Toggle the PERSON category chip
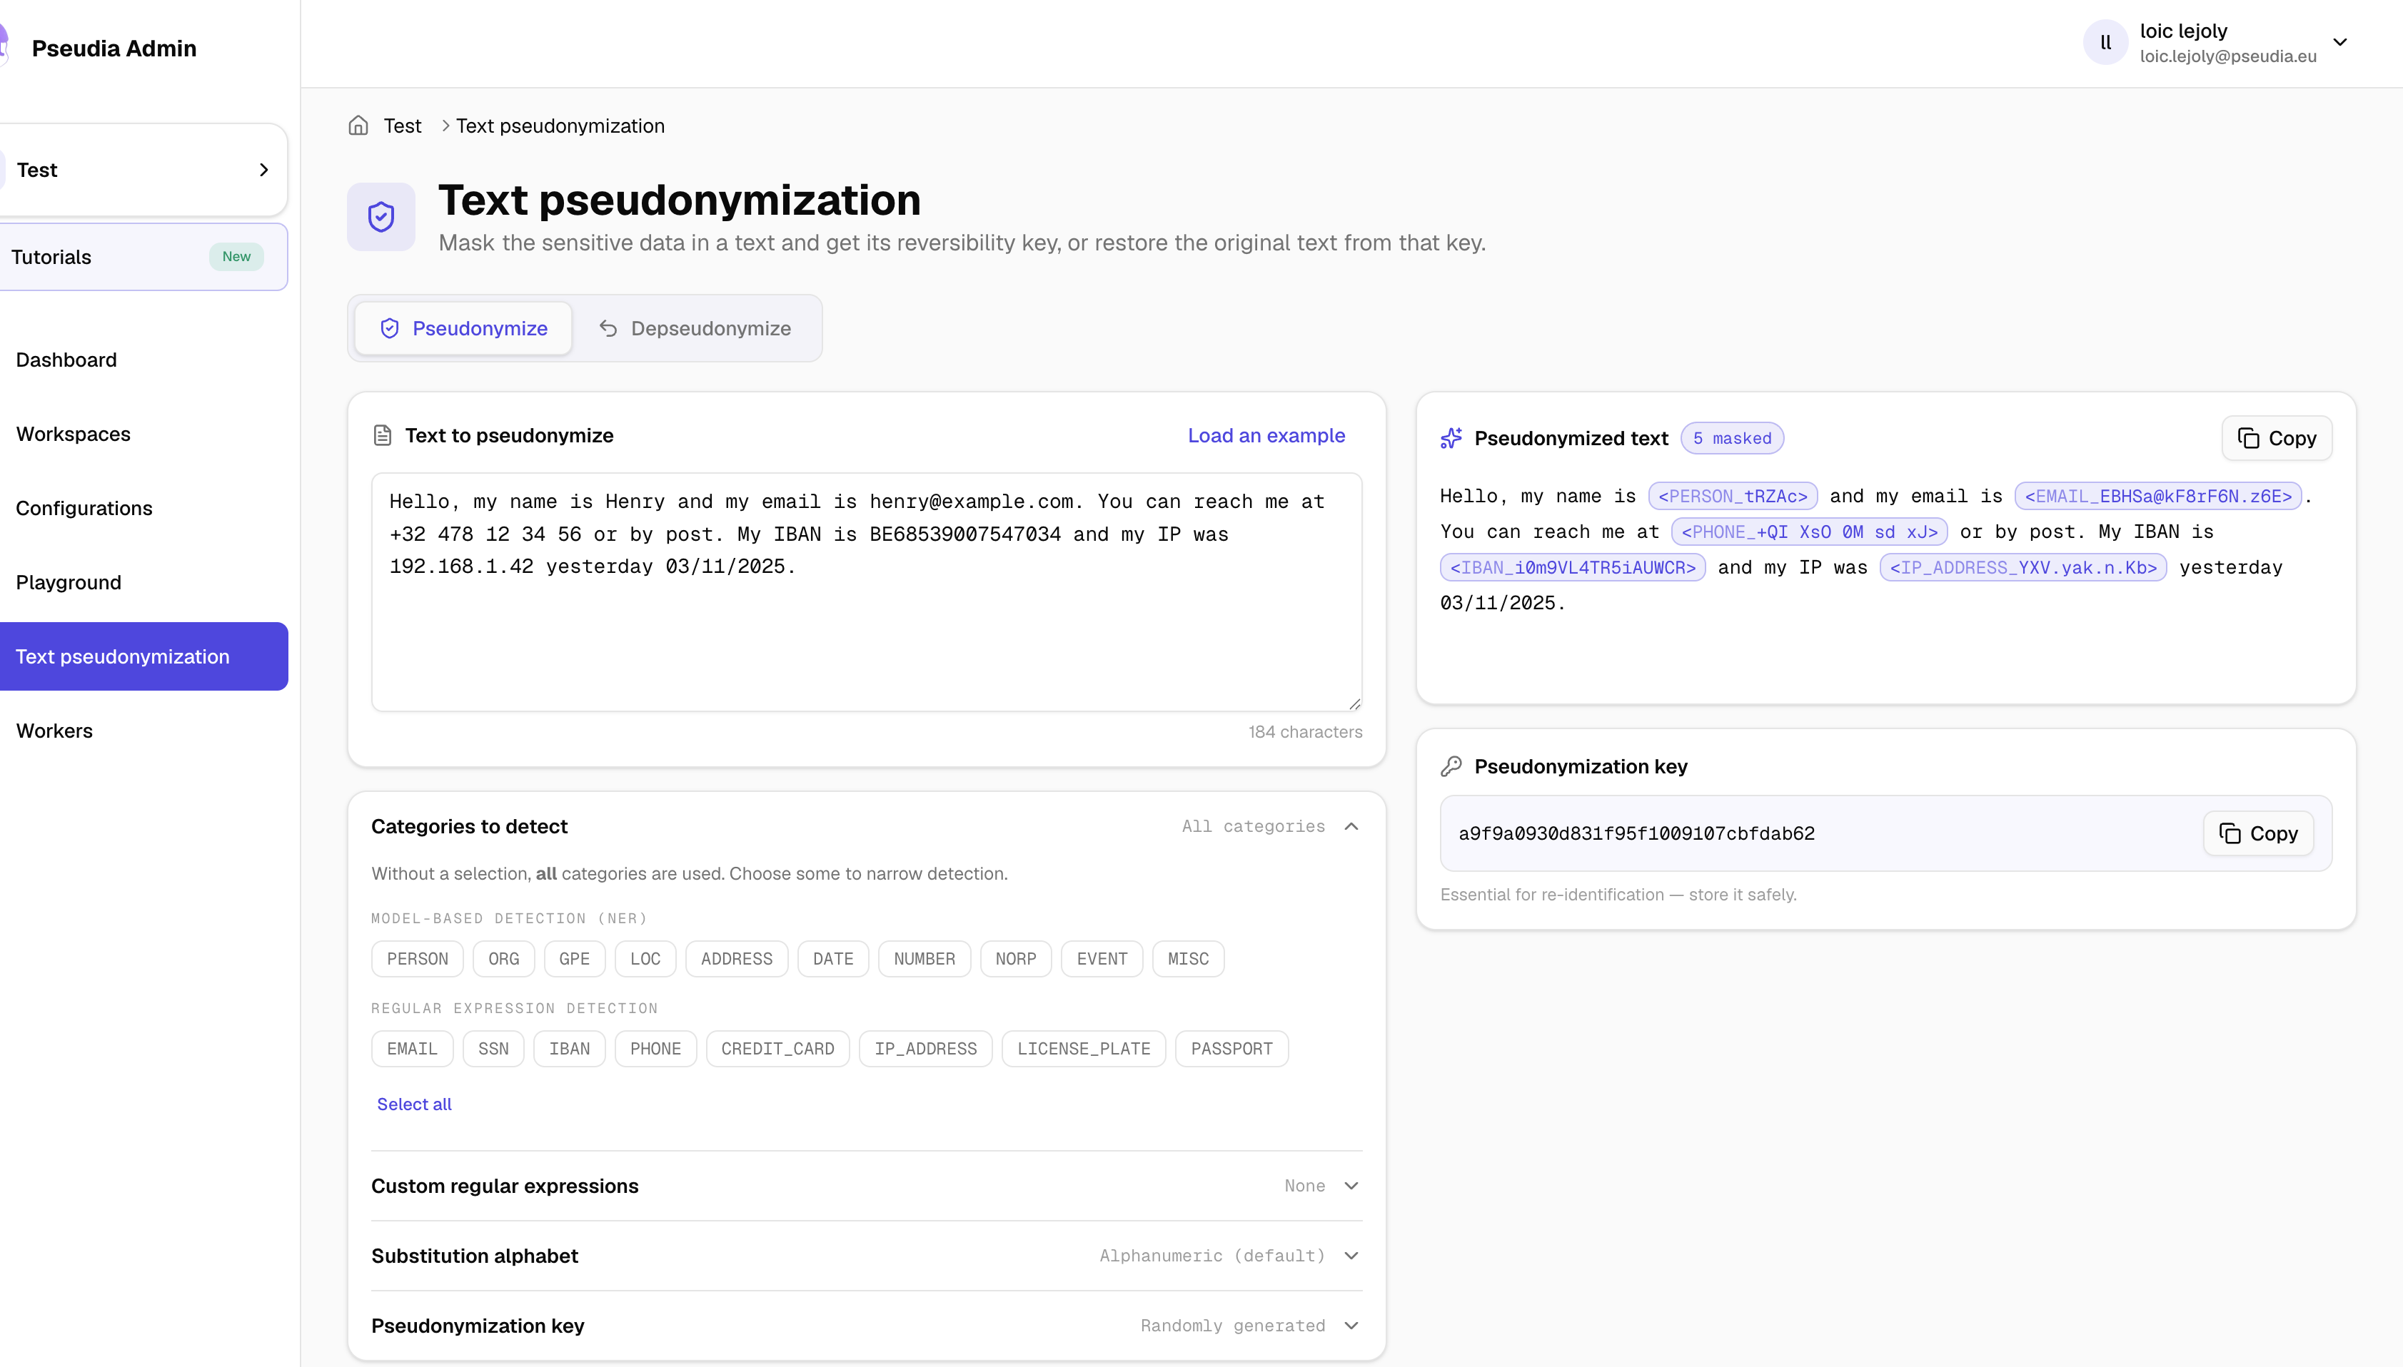 [x=417, y=959]
